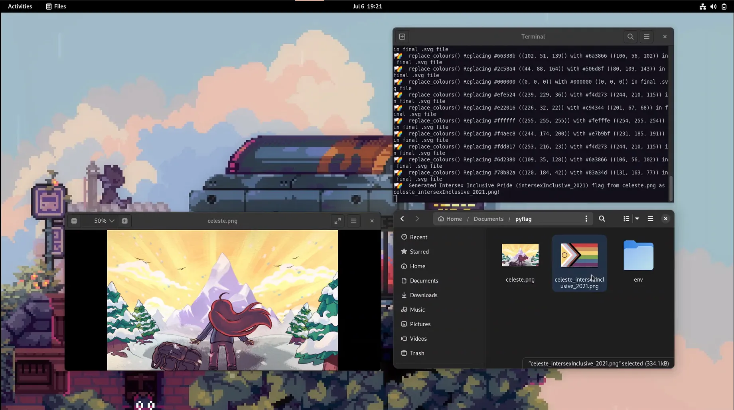Open the image viewer main menu
734x410 pixels.
pyautogui.click(x=353, y=221)
